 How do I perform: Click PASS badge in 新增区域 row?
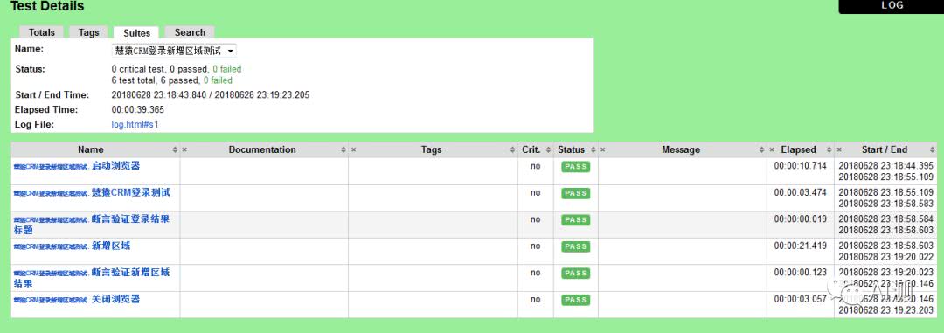pyautogui.click(x=575, y=246)
